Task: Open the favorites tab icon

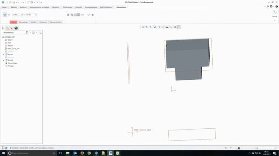Action: (11, 28)
